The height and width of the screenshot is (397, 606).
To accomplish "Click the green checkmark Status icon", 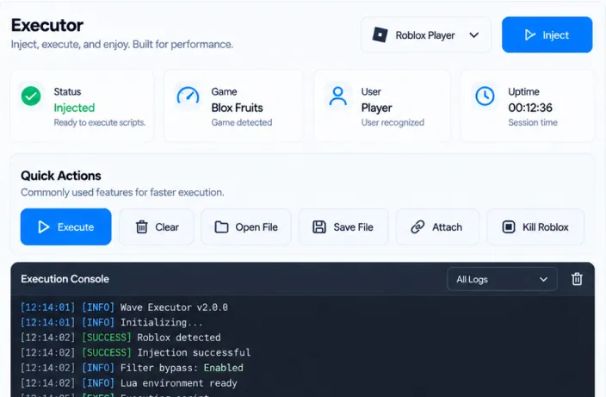I will point(31,96).
